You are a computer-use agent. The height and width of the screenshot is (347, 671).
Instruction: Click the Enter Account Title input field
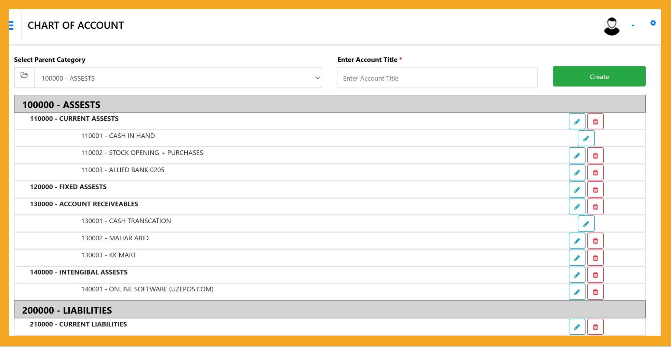(x=437, y=78)
